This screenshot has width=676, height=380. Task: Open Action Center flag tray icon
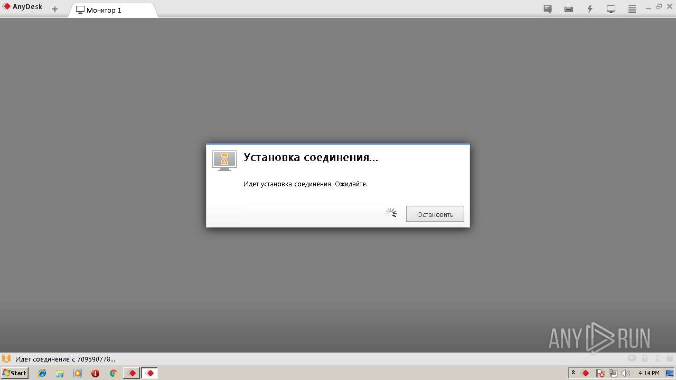(x=600, y=373)
